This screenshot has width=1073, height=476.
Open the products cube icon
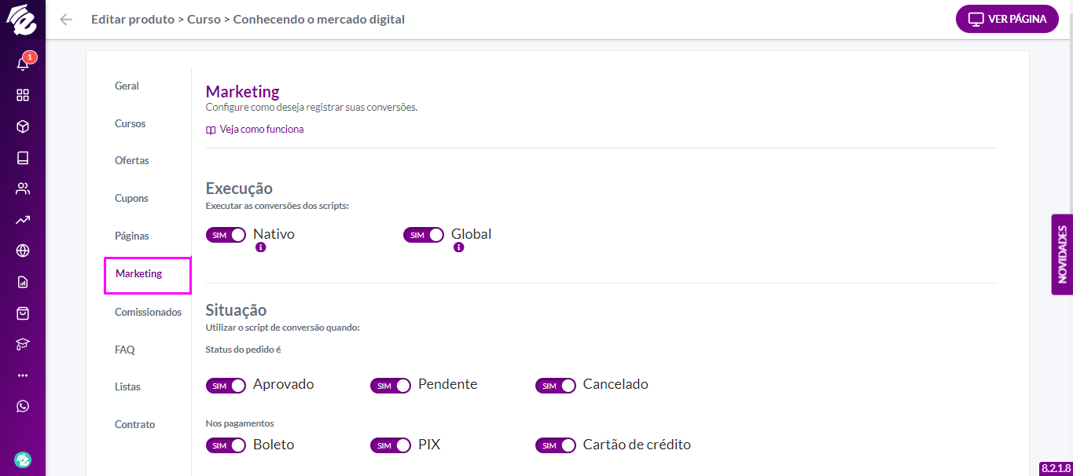pos(23,126)
